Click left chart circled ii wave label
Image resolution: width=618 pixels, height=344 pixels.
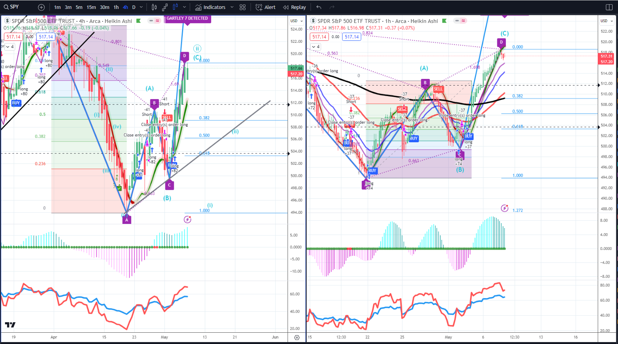click(x=197, y=49)
